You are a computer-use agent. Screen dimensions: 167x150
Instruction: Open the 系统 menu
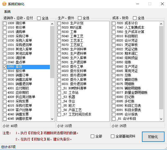(x=7, y=12)
